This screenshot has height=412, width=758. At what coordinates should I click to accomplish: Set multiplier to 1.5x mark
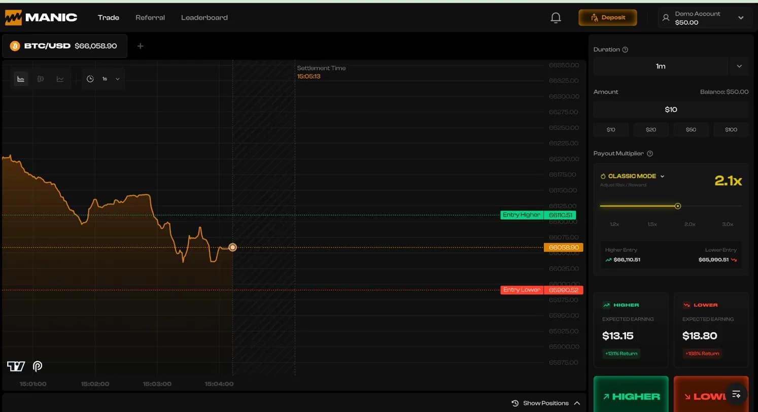(x=652, y=224)
